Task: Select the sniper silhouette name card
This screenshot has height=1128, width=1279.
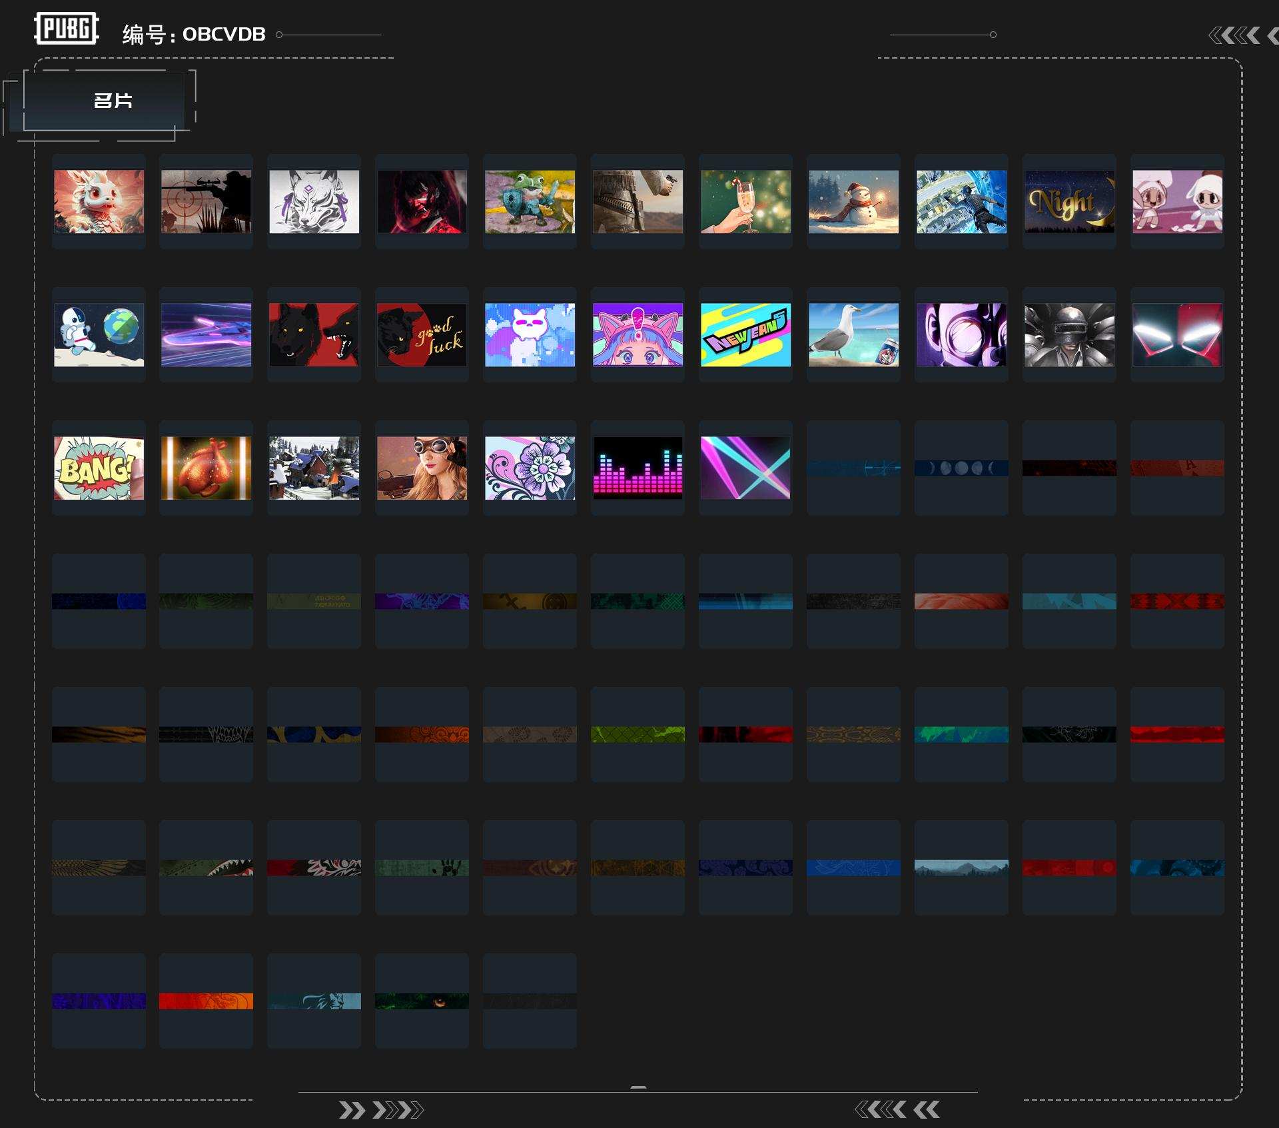Action: [206, 201]
